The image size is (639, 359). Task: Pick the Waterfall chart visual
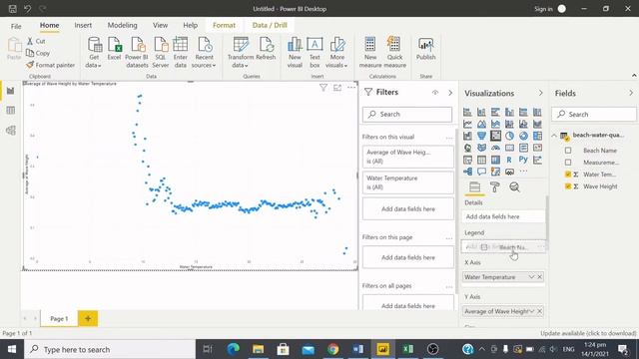467,136
